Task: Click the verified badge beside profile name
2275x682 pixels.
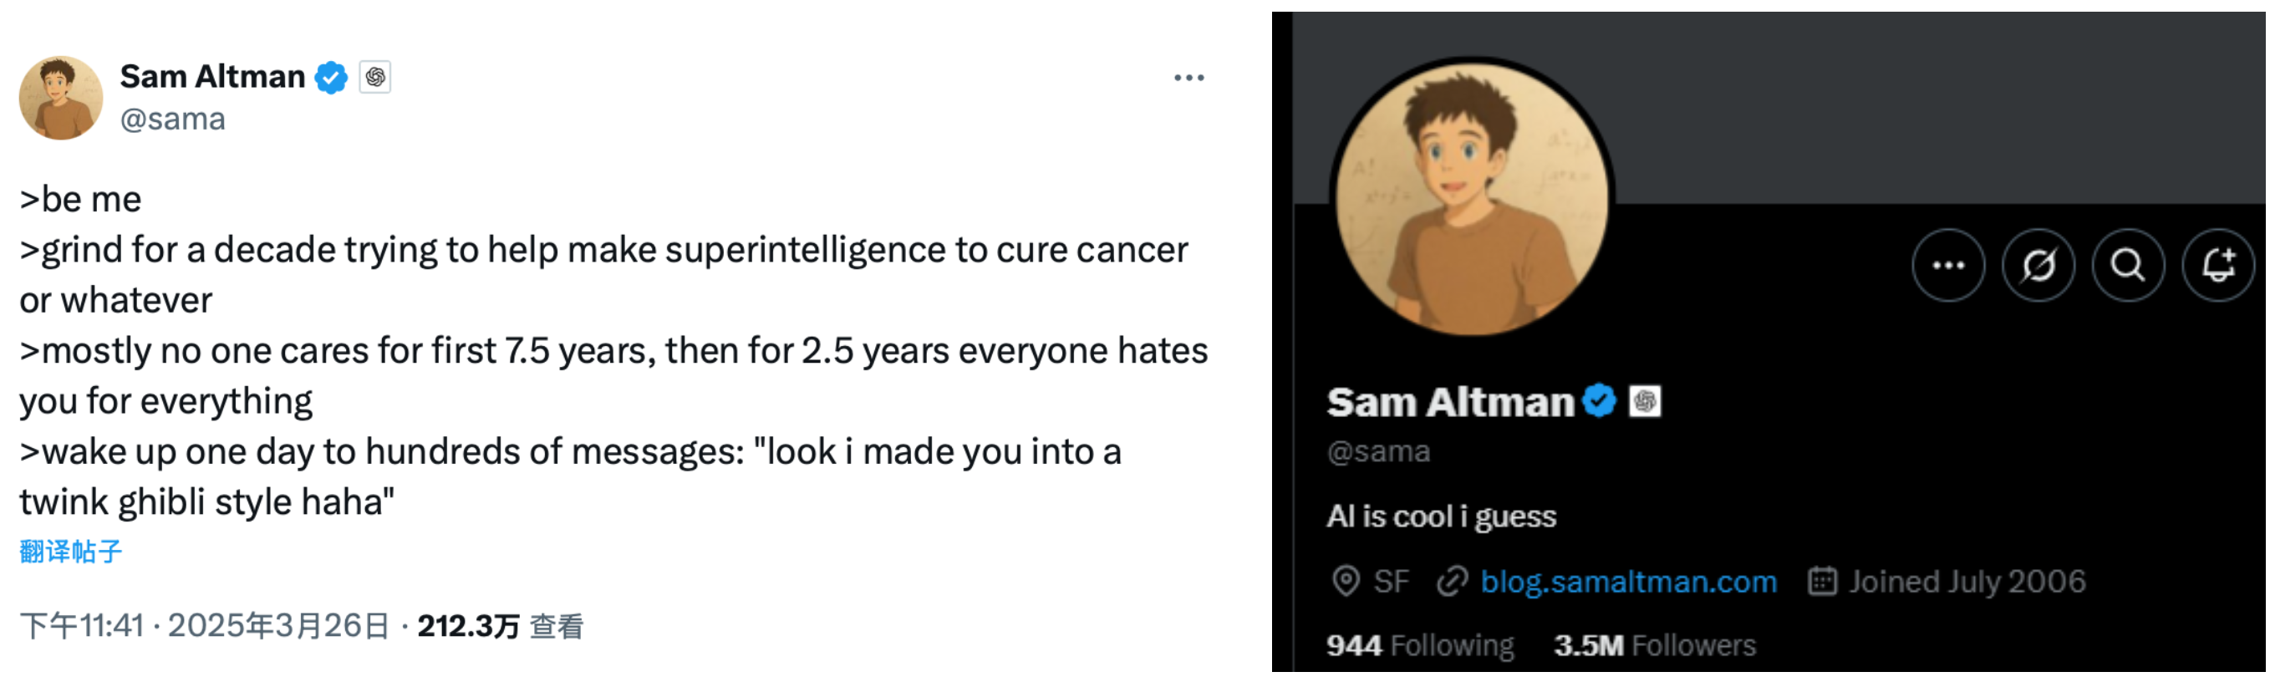Action: 1600,401
